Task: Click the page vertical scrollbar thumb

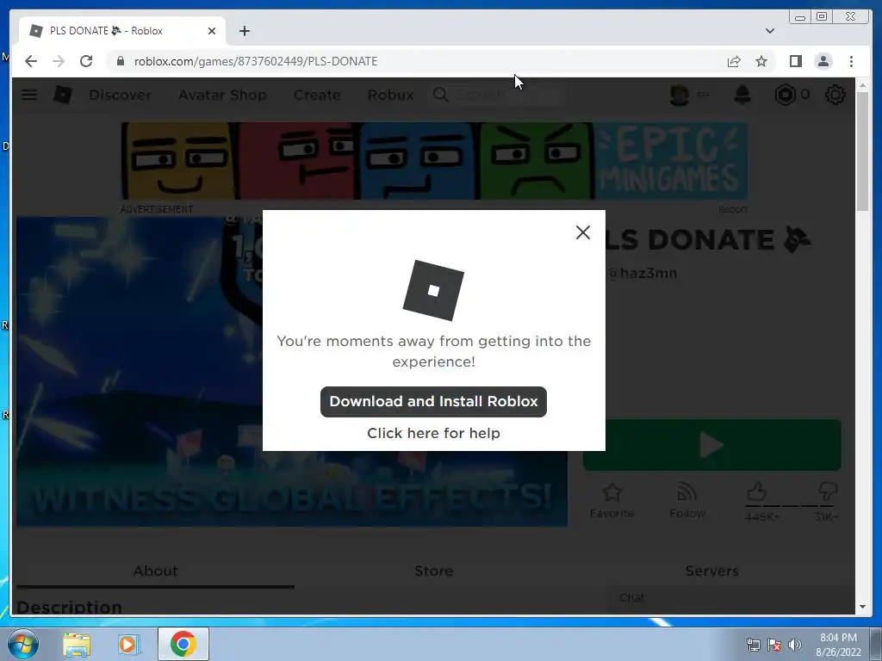Action: coord(862,150)
